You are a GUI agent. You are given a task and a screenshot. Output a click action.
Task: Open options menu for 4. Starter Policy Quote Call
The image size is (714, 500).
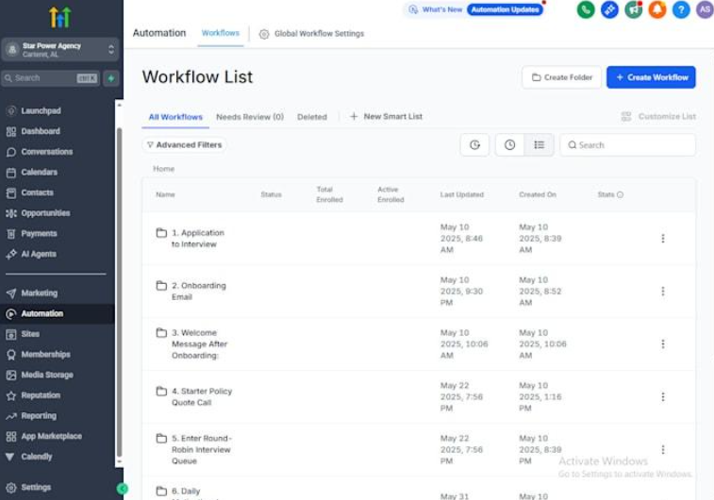(663, 396)
